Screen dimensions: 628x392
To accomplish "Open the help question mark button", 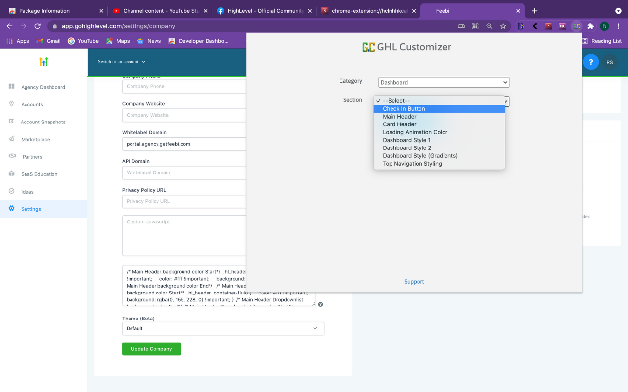I will pos(591,62).
